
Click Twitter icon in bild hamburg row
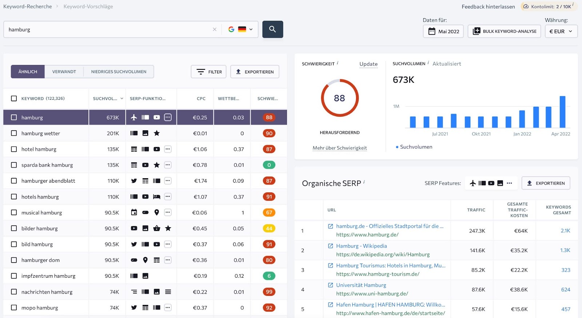coord(134,244)
